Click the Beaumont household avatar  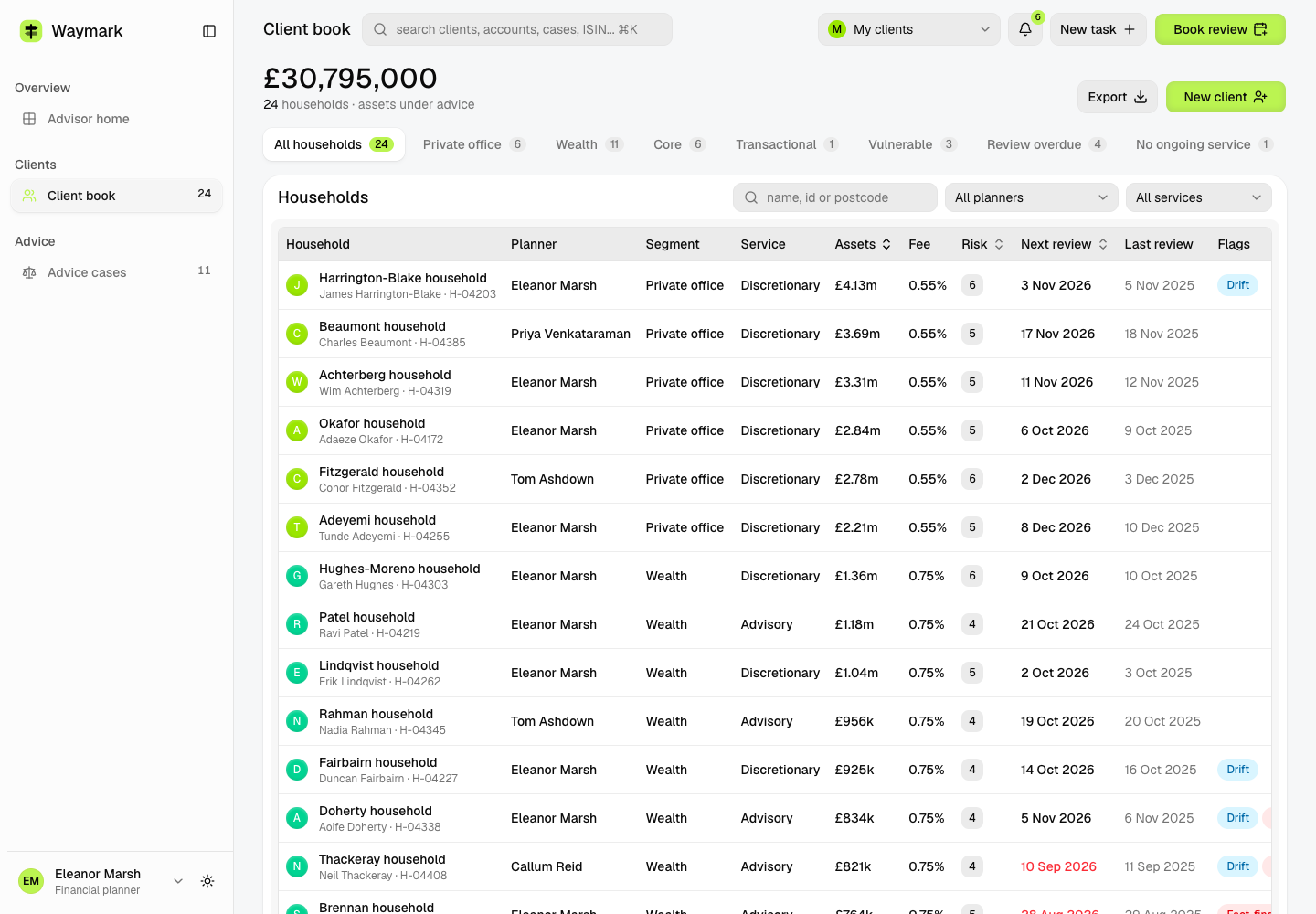[x=297, y=334]
